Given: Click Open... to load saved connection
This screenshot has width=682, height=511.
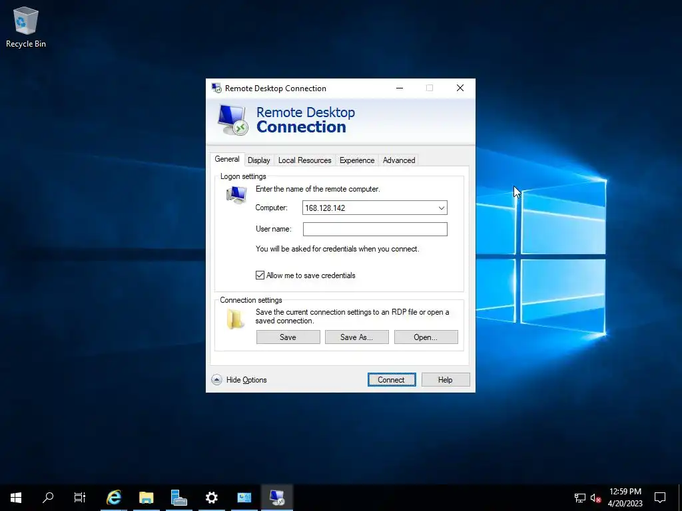Looking at the screenshot, I should pyautogui.click(x=426, y=337).
